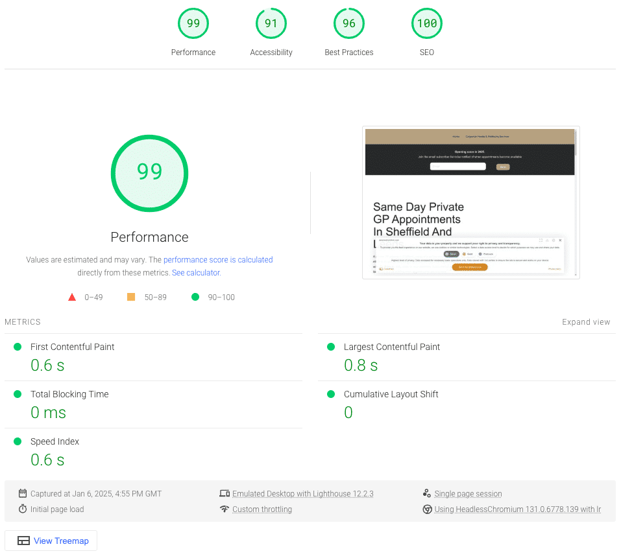Screen dimensions: 621x560
Task: Click the Best Practices score gauge 96
Action: pos(349,23)
